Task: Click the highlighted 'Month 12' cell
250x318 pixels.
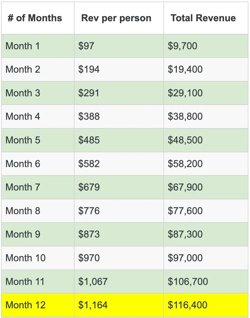Action: (38, 305)
